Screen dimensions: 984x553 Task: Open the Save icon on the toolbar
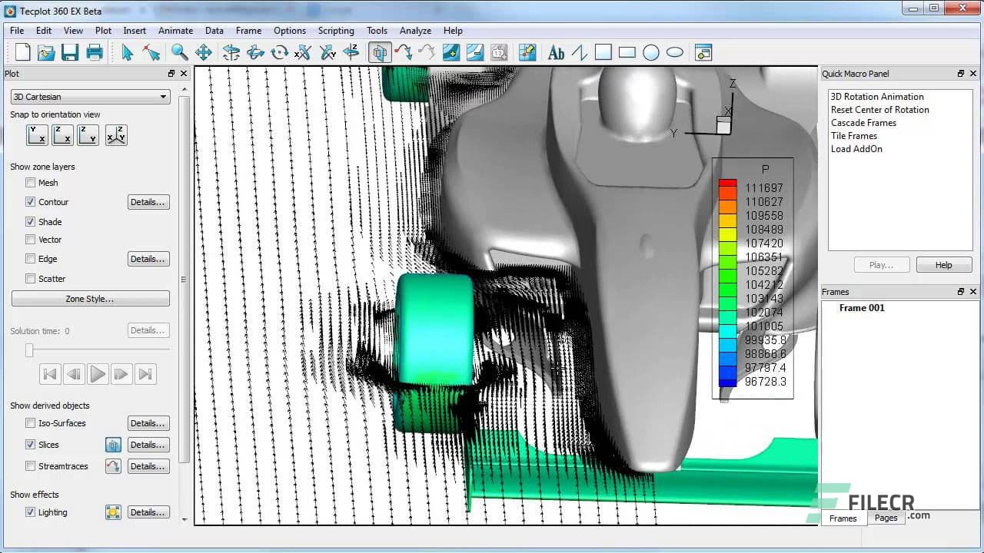click(x=69, y=52)
